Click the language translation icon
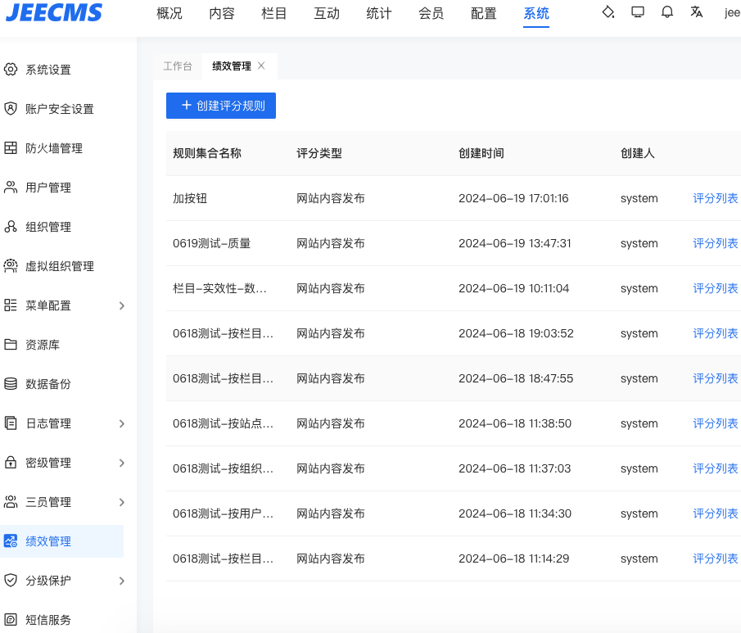 [697, 12]
